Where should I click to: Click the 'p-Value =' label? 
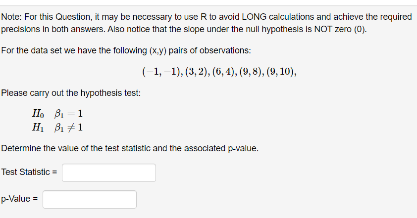point(19,199)
